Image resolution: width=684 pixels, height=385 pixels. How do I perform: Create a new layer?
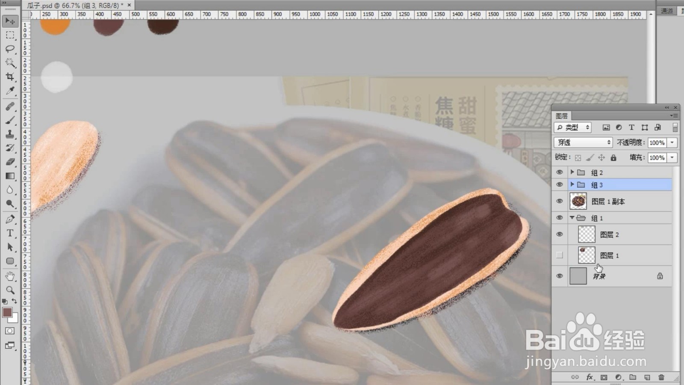(647, 377)
